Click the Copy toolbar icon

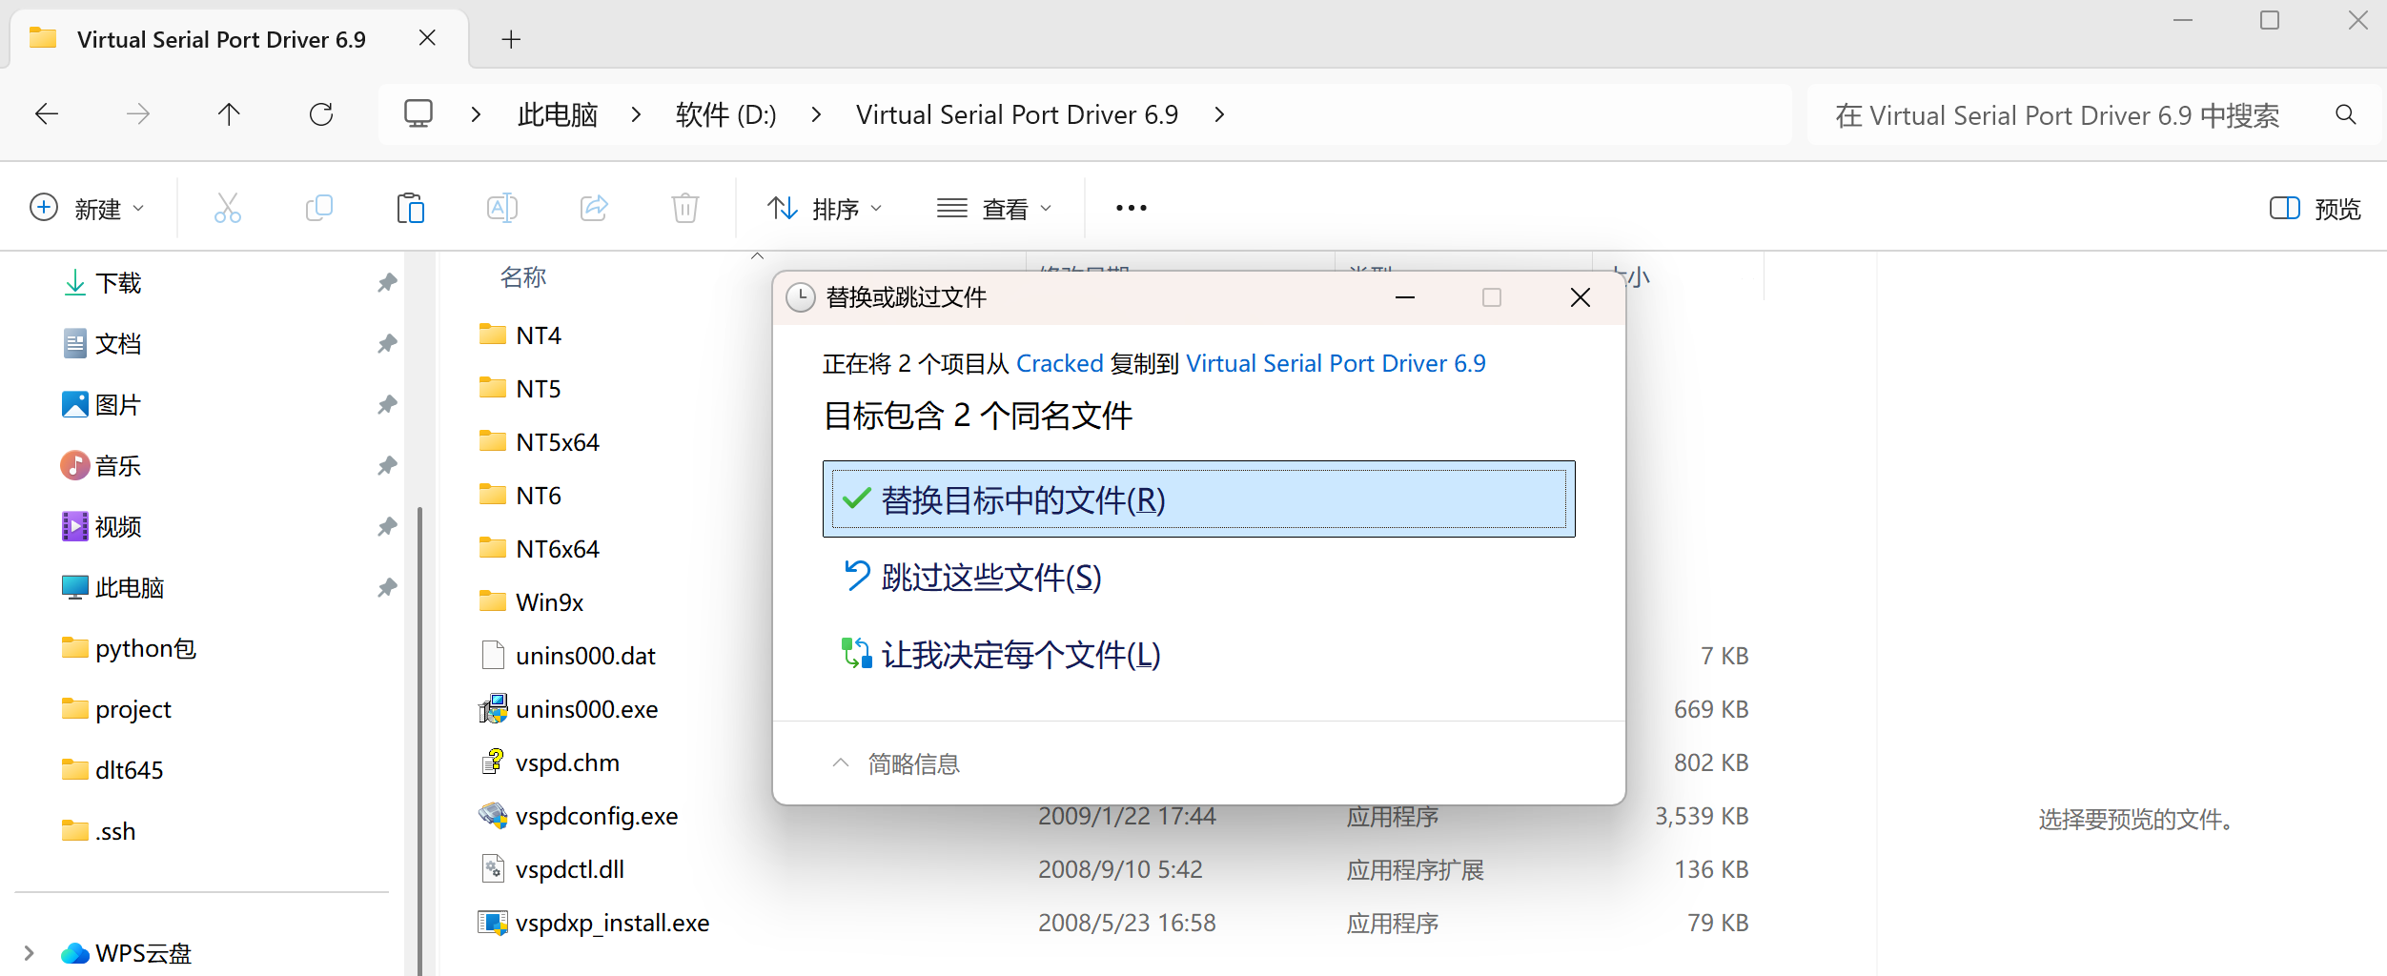pos(319,208)
